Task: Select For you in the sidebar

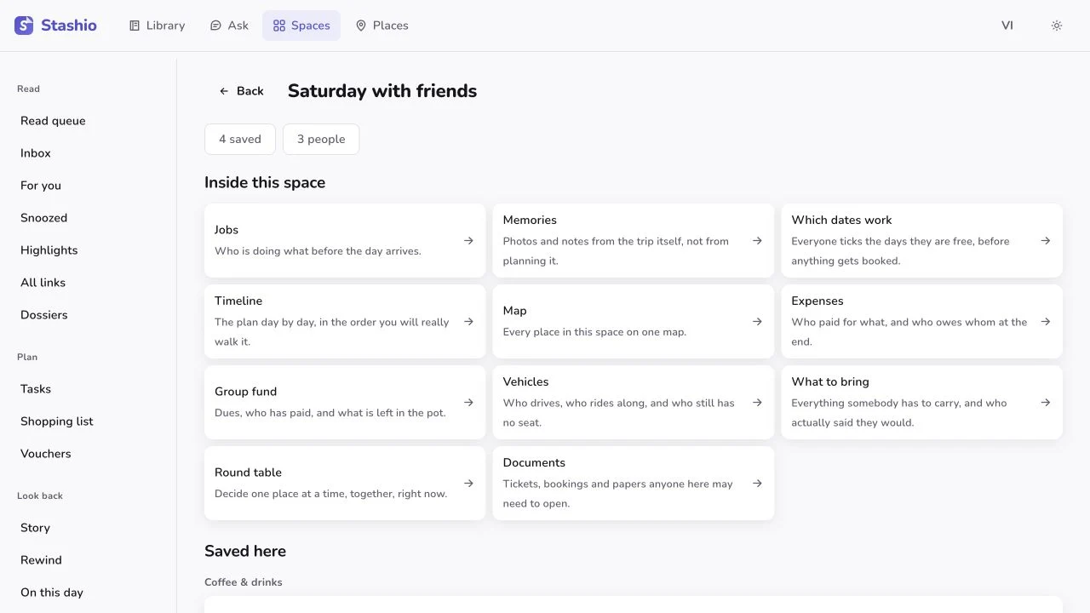Action: tap(89, 186)
